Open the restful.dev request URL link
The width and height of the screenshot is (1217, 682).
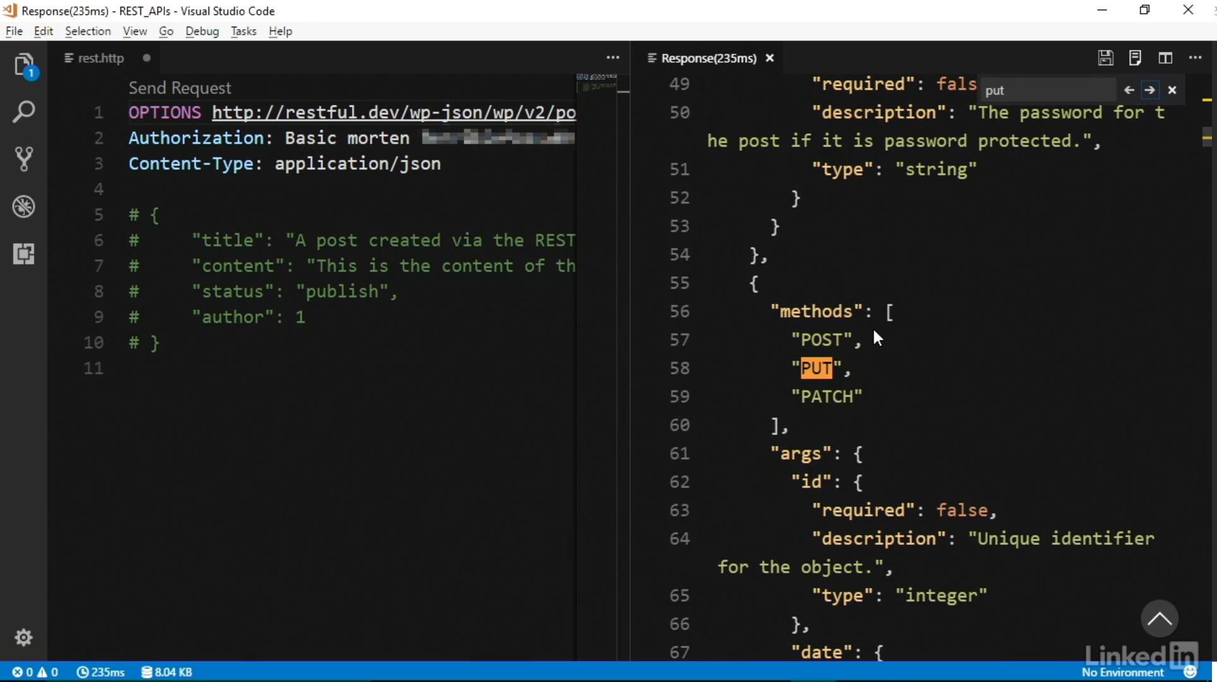pyautogui.click(x=394, y=112)
